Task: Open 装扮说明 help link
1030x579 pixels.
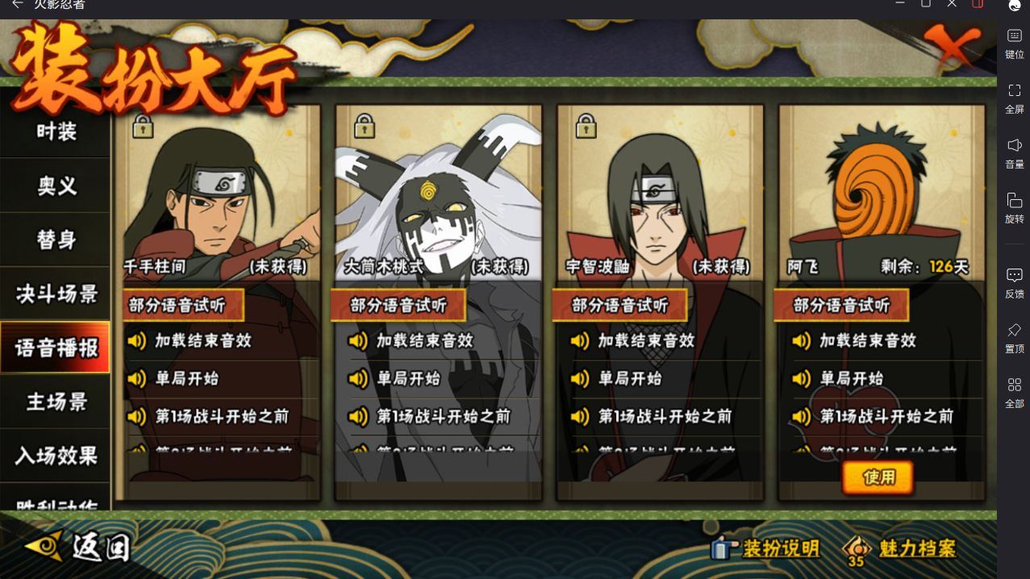Action: coord(765,549)
